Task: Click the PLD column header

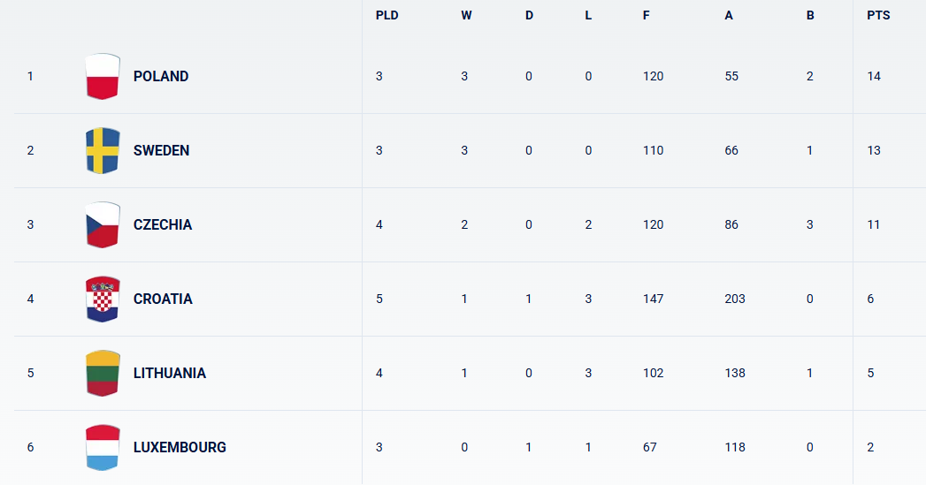Action: [386, 15]
